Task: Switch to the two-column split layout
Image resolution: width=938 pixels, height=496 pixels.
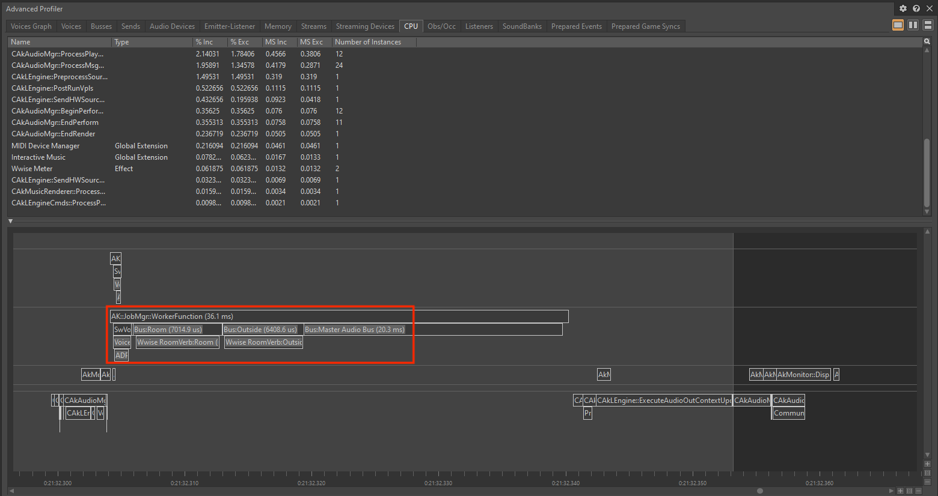Action: tap(913, 25)
